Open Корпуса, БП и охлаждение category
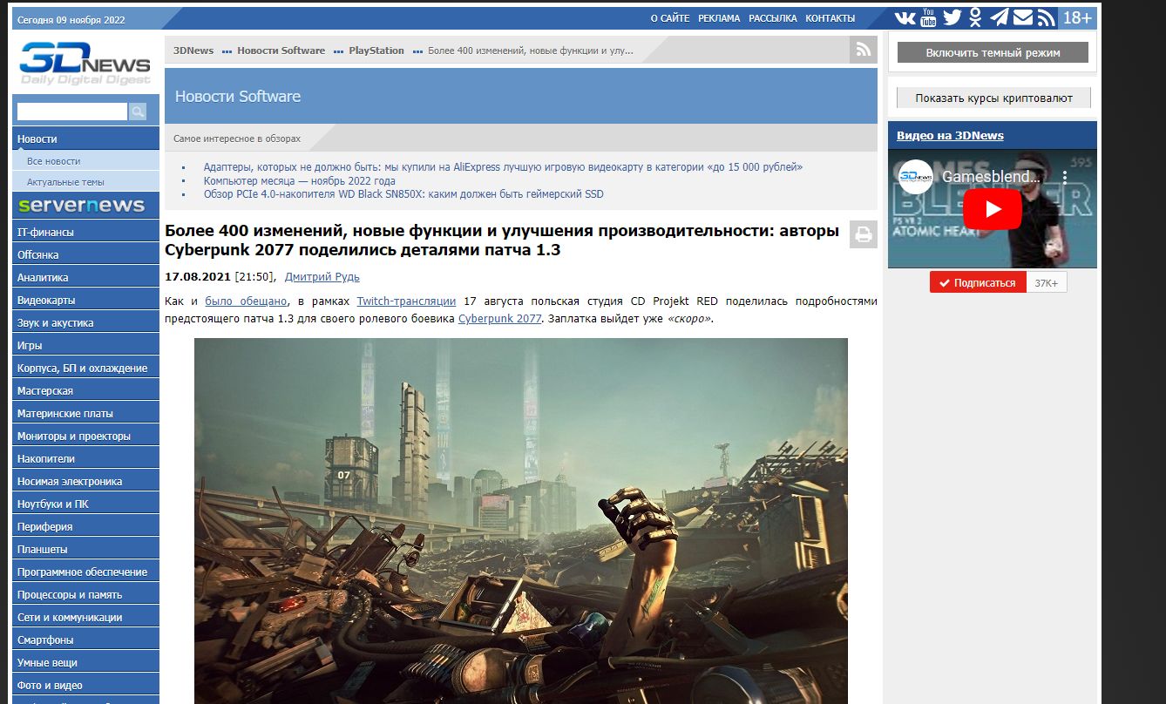 pos(85,368)
